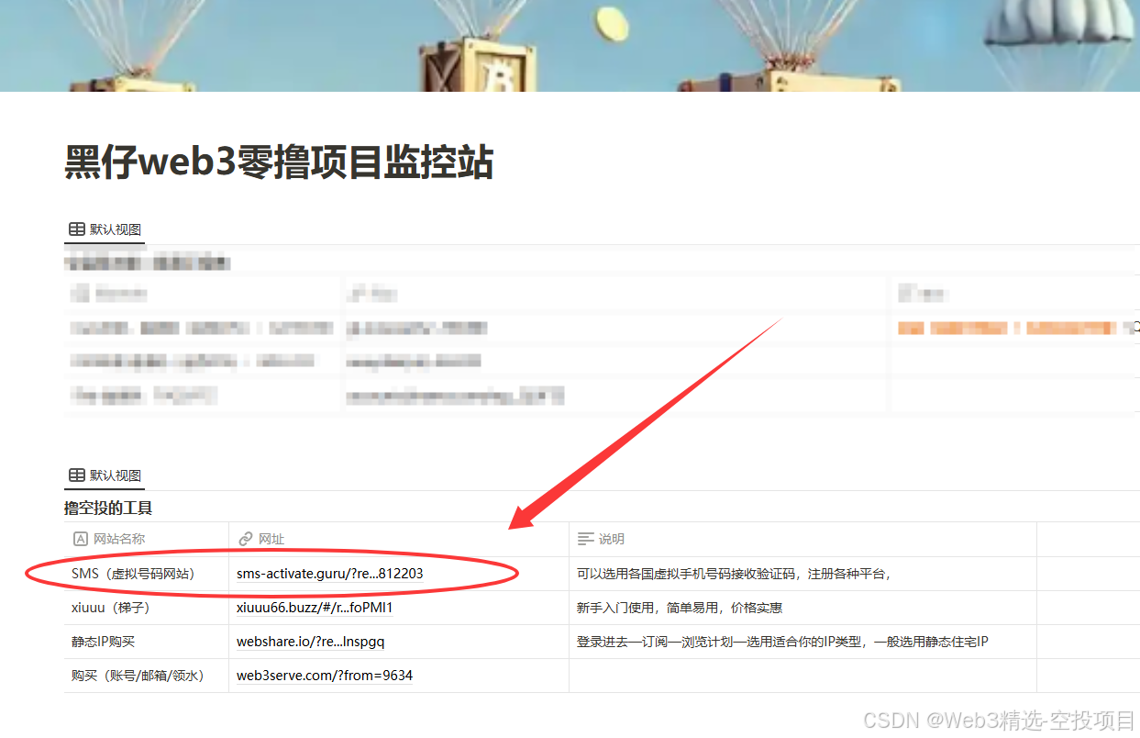Click description starting '登录进去—订阅—浏览计划'
This screenshot has height=738, width=1140.
782,642
